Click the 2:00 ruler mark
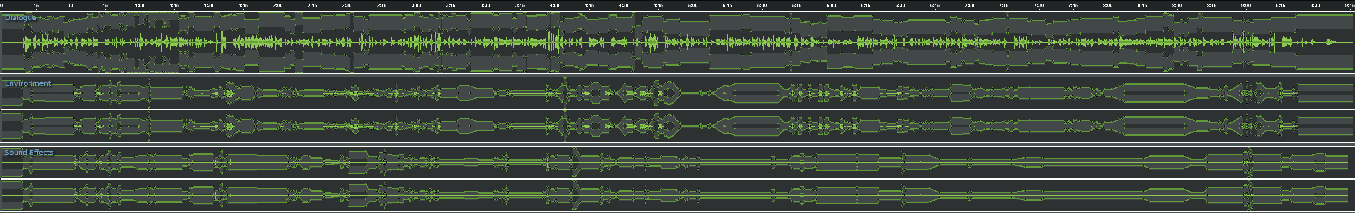 [278, 6]
